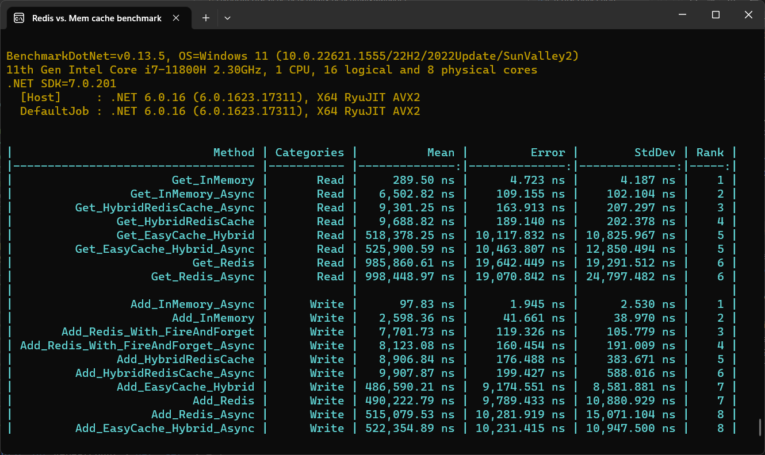Image resolution: width=765 pixels, height=455 pixels.
Task: Click the mean value '486,590.21 ns'
Action: pos(410,387)
